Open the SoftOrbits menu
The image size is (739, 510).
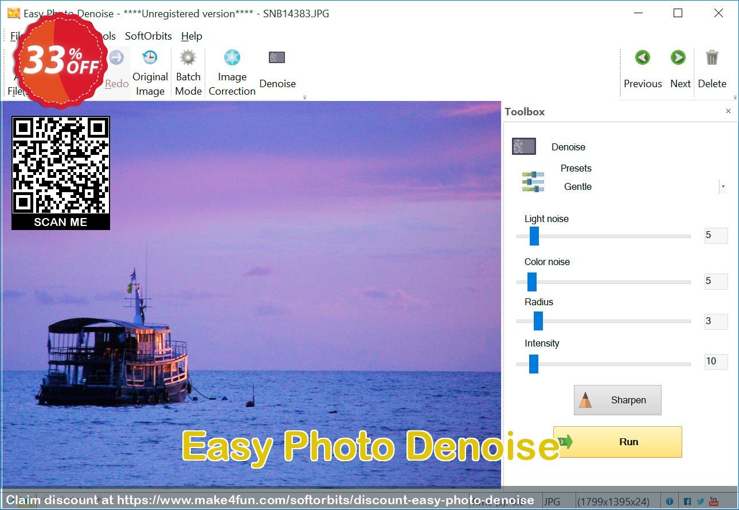[x=148, y=36]
